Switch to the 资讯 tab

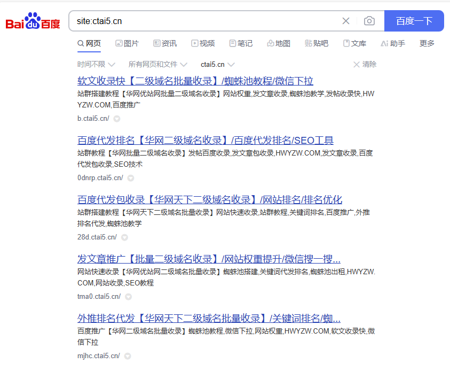point(165,43)
